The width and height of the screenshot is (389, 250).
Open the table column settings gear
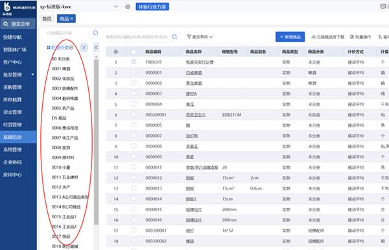[115, 52]
